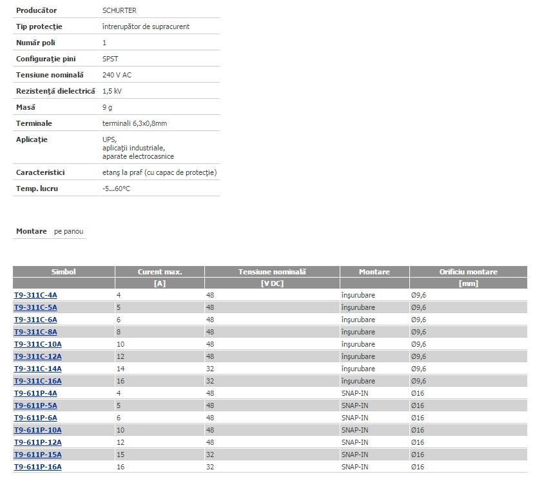Select the T9-611P-10A product link

37,430
